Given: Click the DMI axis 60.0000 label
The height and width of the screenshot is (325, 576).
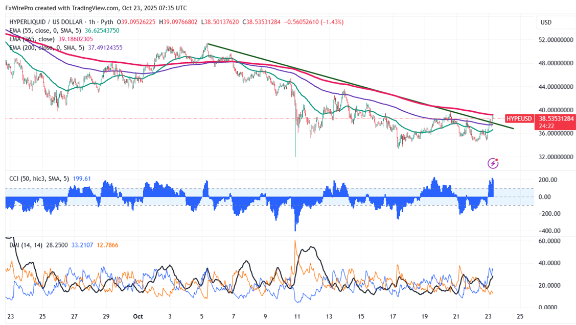Looking at the screenshot, I should click(x=549, y=241).
